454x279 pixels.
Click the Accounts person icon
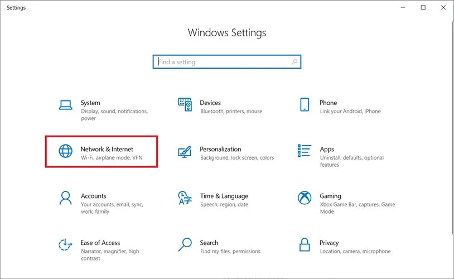click(65, 198)
